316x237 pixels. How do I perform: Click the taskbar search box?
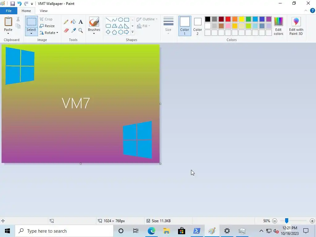64,231
